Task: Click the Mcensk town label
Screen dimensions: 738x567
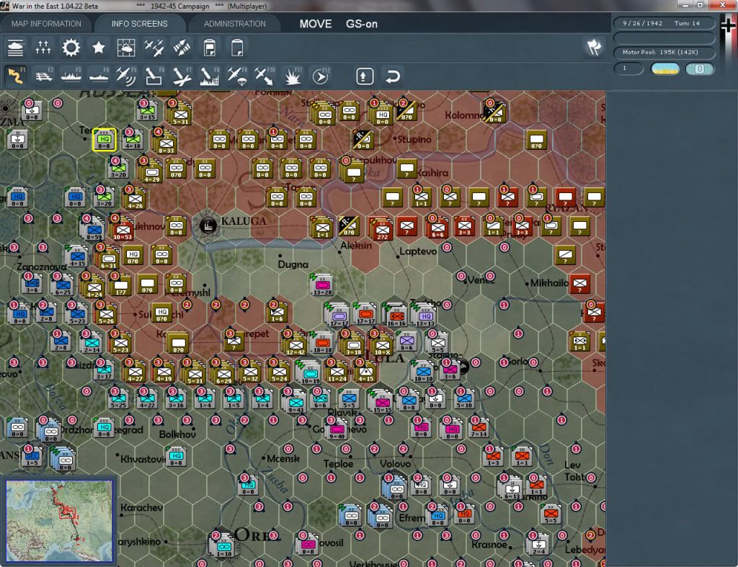Action: tap(283, 458)
